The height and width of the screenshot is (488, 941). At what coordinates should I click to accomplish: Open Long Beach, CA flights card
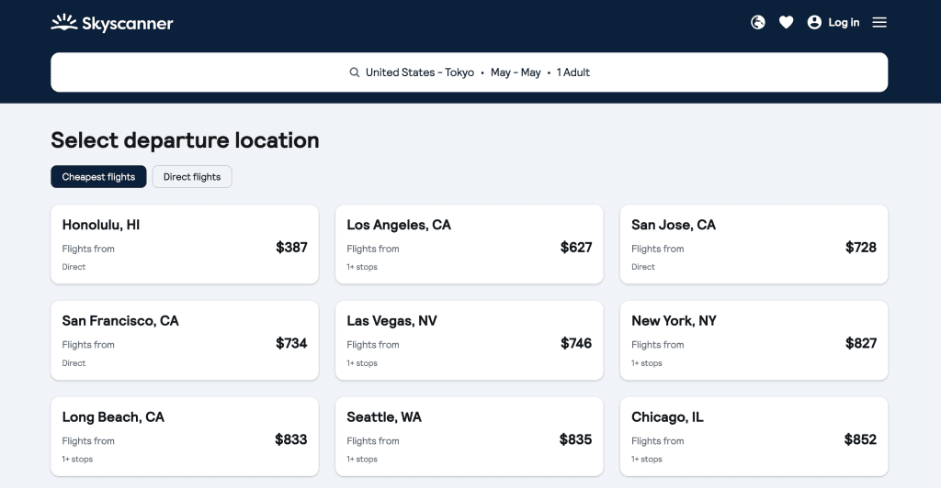[x=185, y=437]
